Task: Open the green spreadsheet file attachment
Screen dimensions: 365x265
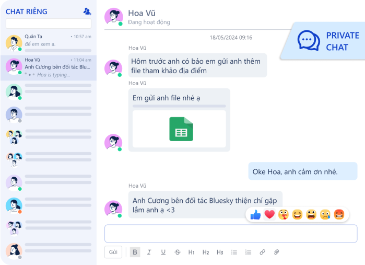Action: 181,129
